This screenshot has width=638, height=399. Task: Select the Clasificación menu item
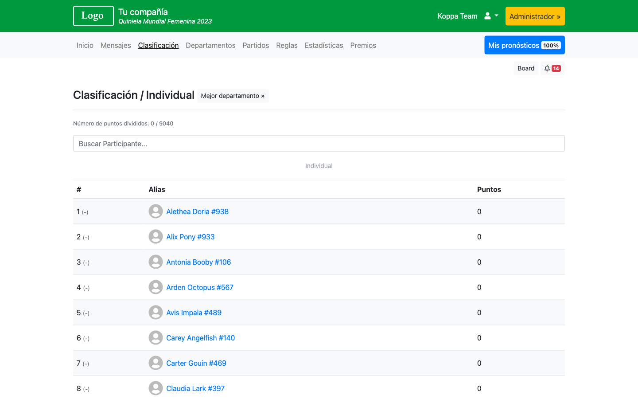(158, 45)
